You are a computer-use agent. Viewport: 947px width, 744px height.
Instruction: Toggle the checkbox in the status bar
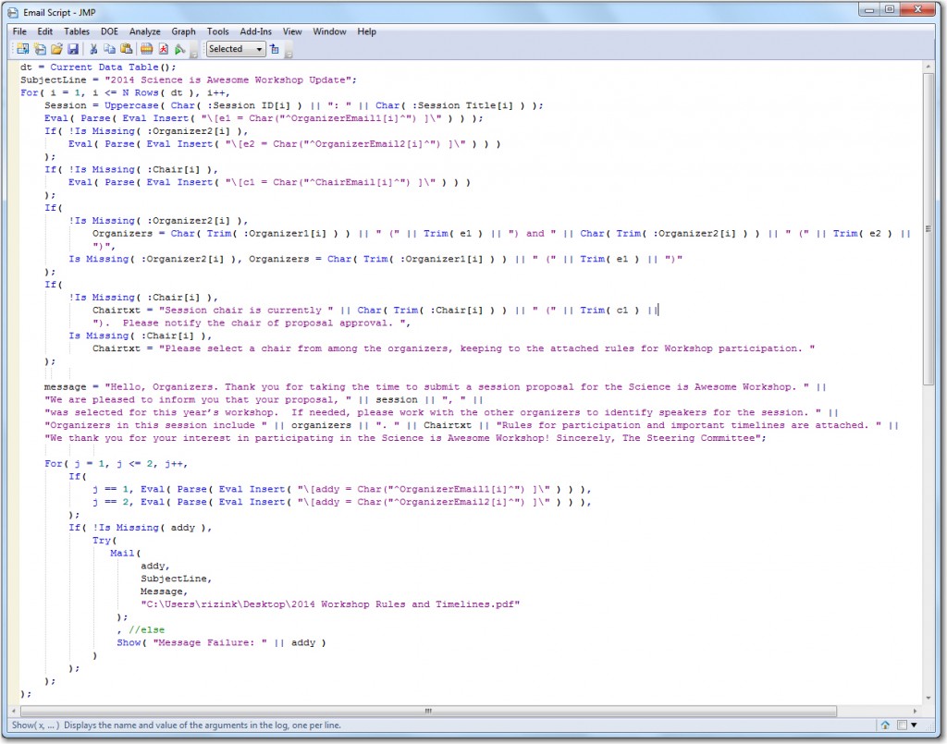click(x=903, y=726)
